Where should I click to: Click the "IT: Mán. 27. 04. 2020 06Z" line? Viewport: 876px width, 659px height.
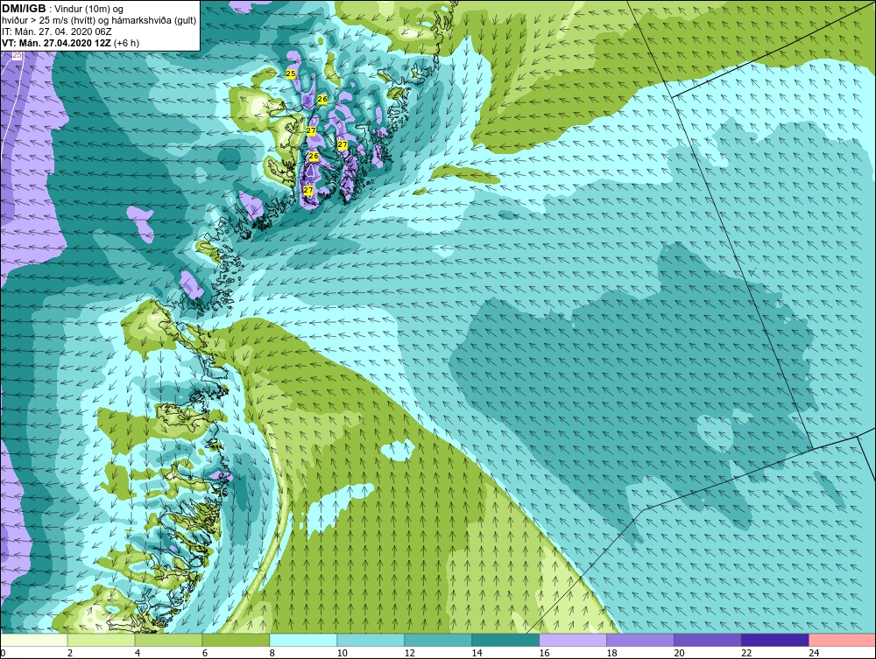click(x=57, y=32)
